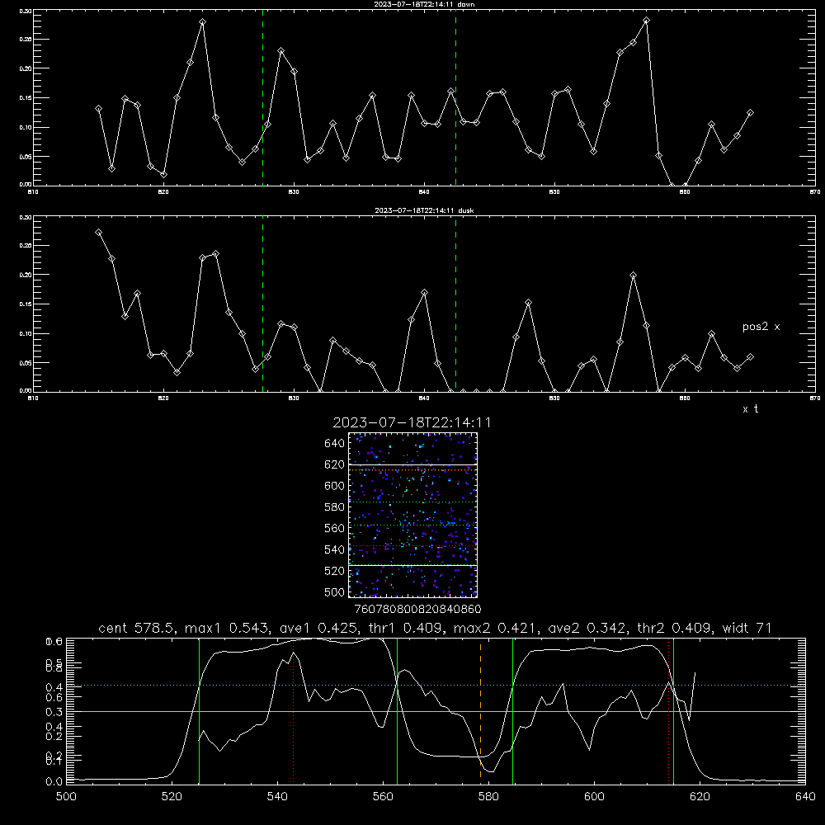Click the 500 label on image y-axis
Image resolution: width=825 pixels, height=825 pixels.
coord(334,592)
